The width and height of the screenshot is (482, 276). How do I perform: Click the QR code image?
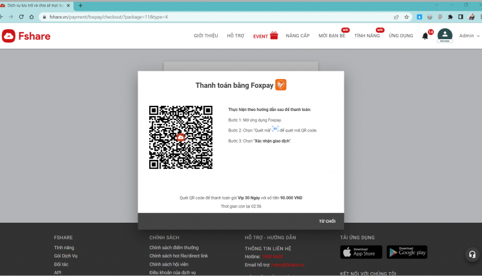(x=181, y=137)
